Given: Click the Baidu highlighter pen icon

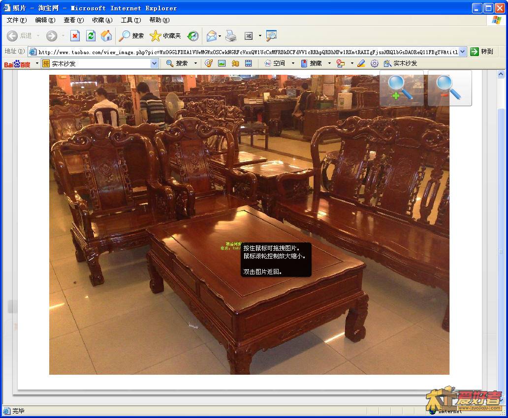Looking at the screenshot, I should point(361,63).
